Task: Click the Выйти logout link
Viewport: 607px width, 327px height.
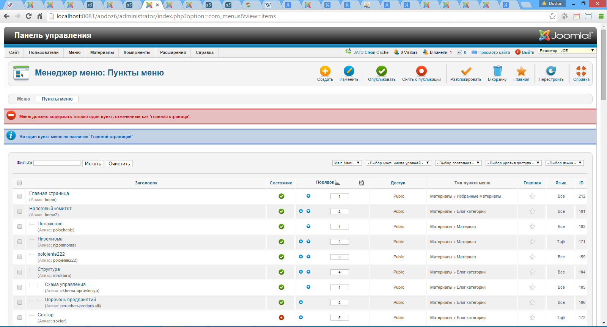Action: click(528, 52)
